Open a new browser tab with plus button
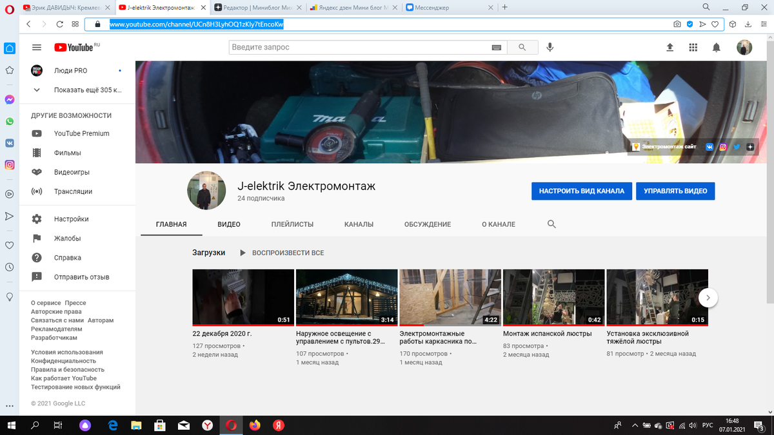 [x=504, y=8]
